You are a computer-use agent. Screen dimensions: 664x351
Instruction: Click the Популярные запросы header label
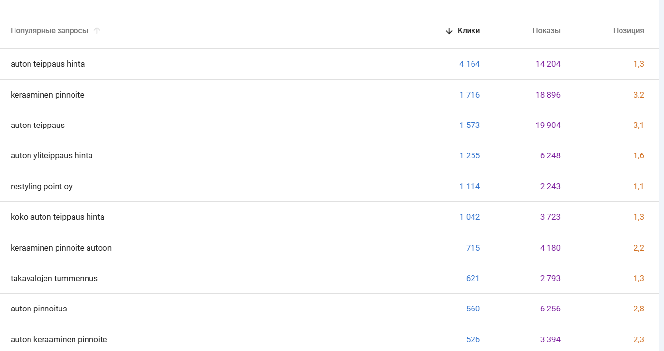(x=49, y=31)
